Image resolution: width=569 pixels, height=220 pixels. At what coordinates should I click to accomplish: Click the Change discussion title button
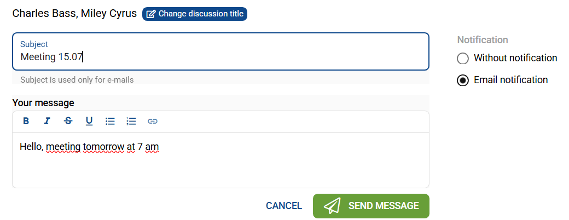[195, 14]
